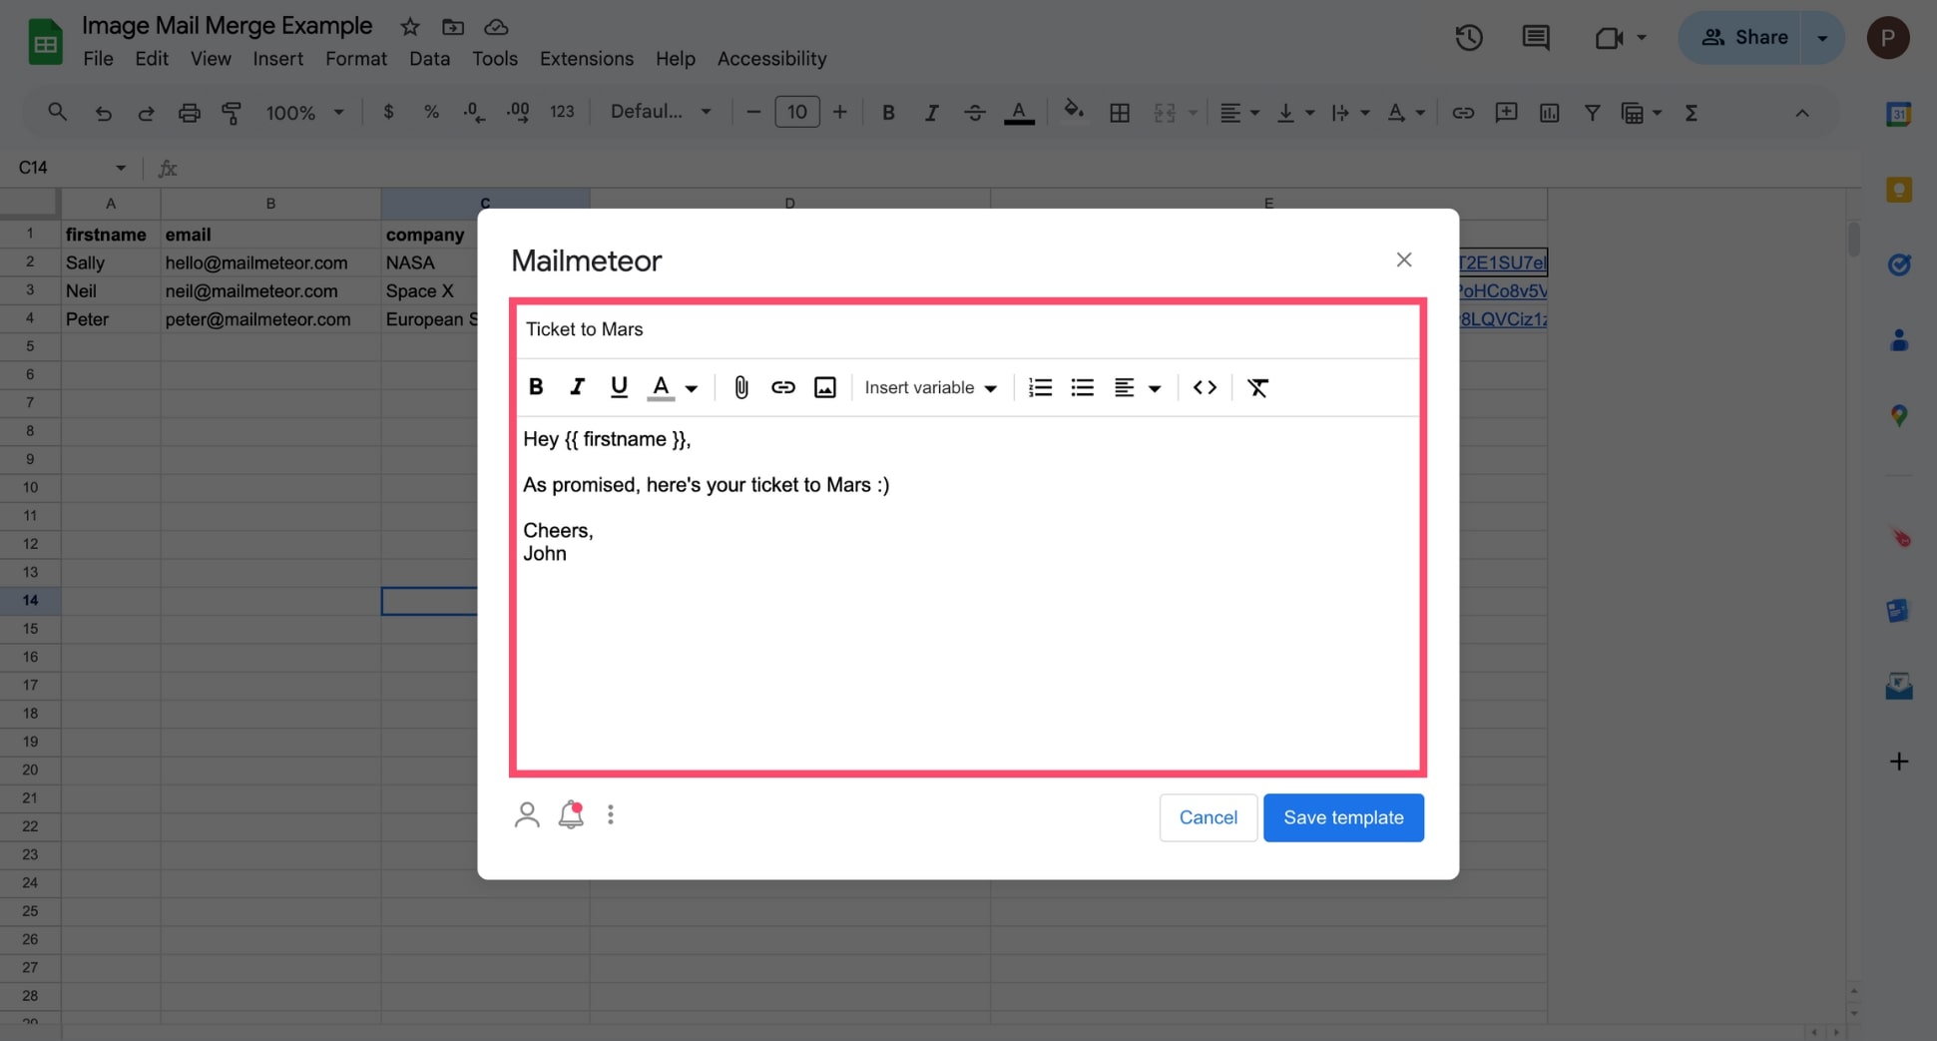Screen dimensions: 1937x1041
Task: Click the cloud save status icon
Action: 496,27
